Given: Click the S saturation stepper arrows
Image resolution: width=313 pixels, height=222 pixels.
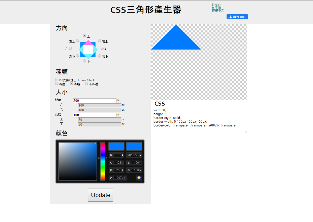Looking at the screenshot, I should pos(140,163).
